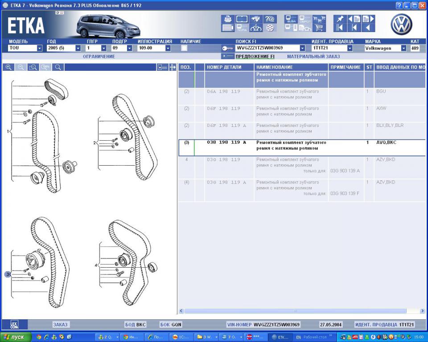
Task: Click the ОГРАНИЧЕНИЕ link
Action: [99, 57]
